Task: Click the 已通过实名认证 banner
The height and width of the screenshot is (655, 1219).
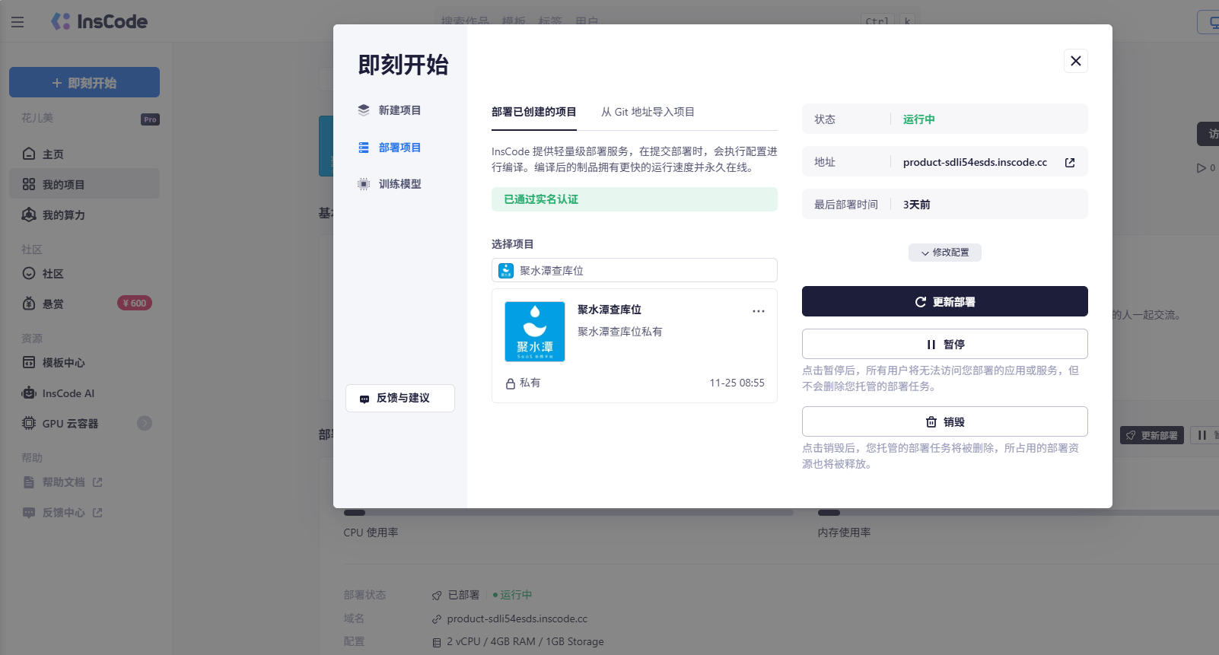Action: (x=635, y=199)
